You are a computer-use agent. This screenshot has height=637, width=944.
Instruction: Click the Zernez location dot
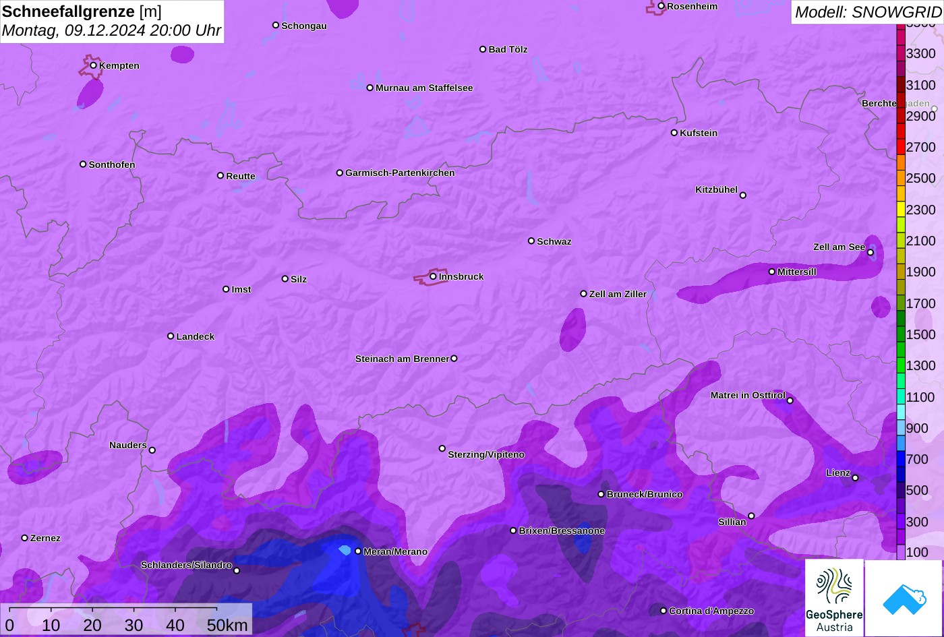[25, 538]
